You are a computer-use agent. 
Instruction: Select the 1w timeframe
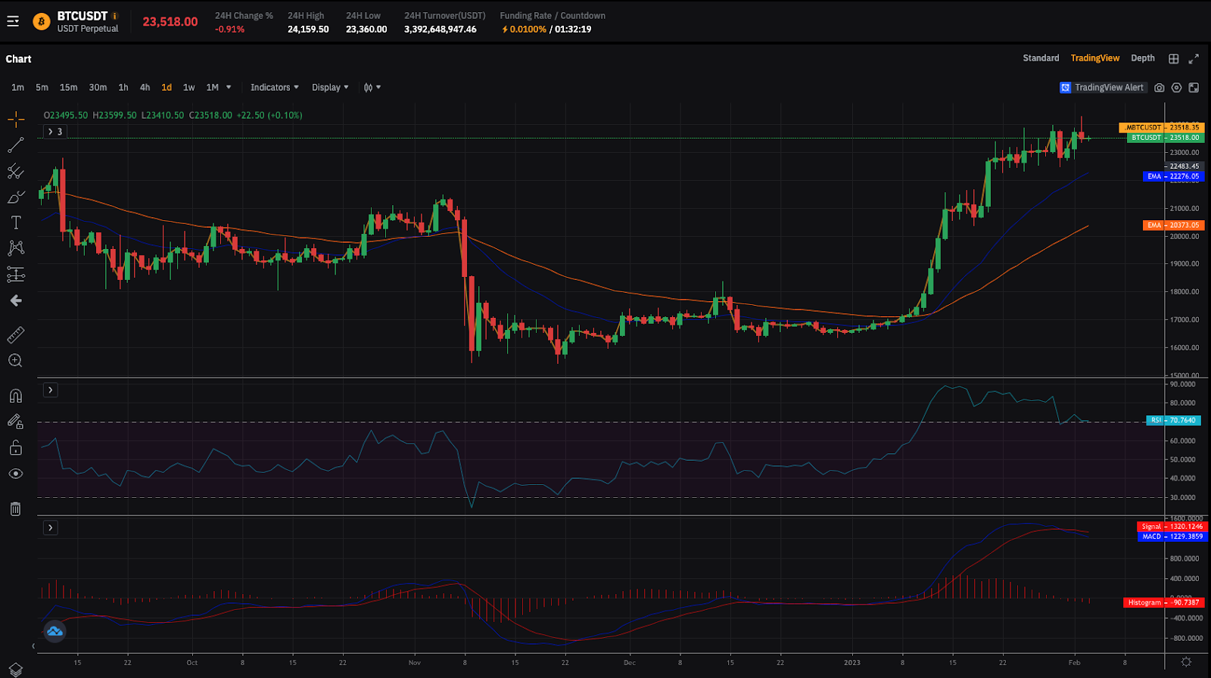(188, 88)
